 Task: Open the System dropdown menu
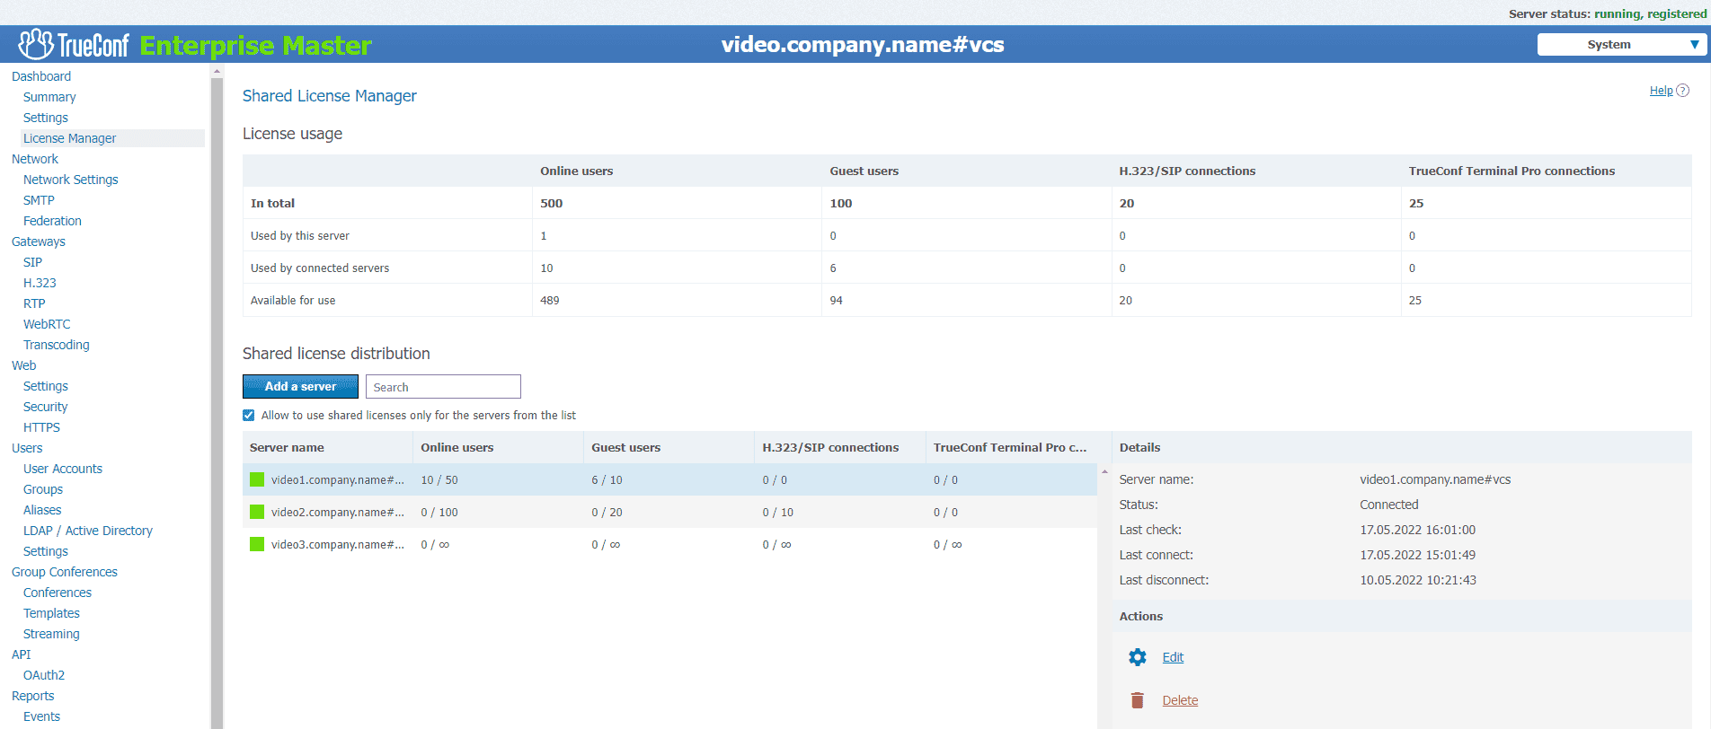pos(1621,45)
